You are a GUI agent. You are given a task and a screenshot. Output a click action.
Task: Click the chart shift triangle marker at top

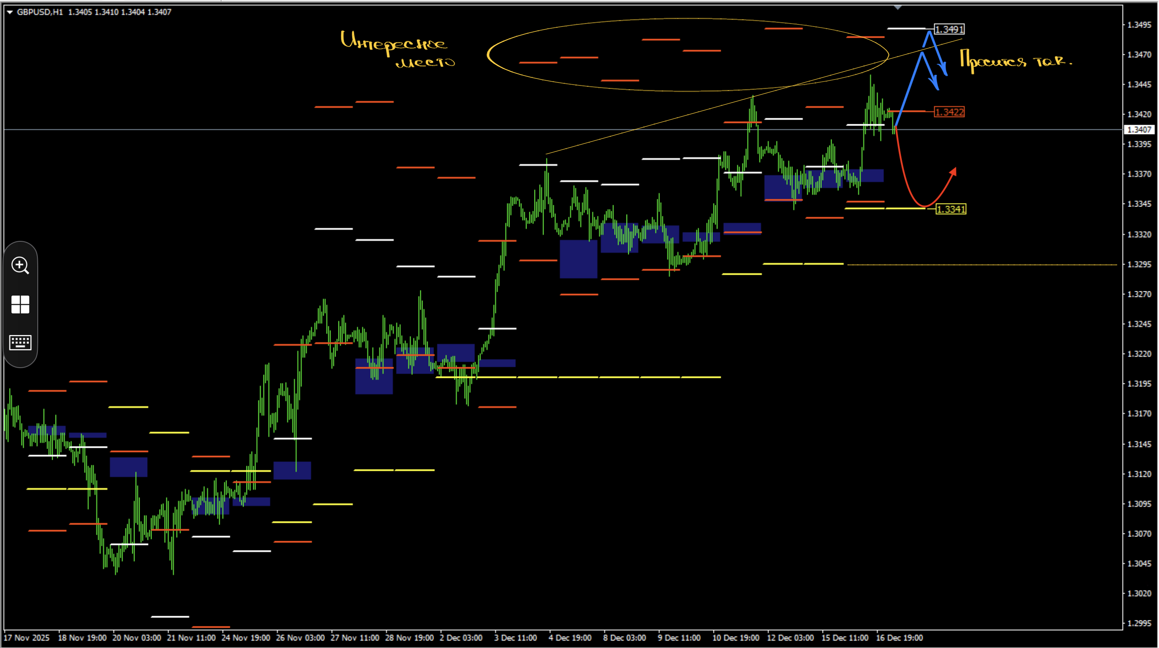pos(898,7)
